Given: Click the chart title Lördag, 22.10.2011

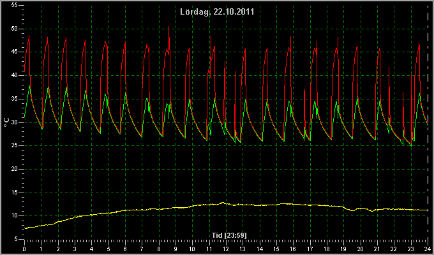Looking at the screenshot, I should (x=217, y=12).
